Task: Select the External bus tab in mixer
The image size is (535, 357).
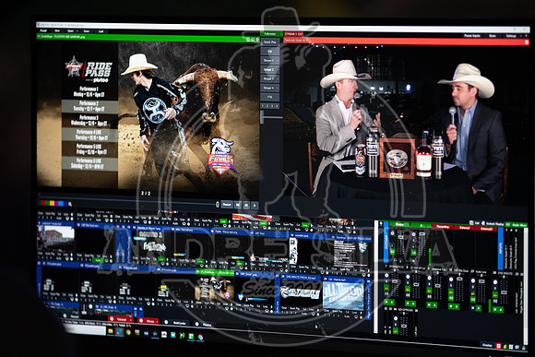Action: [x=464, y=227]
